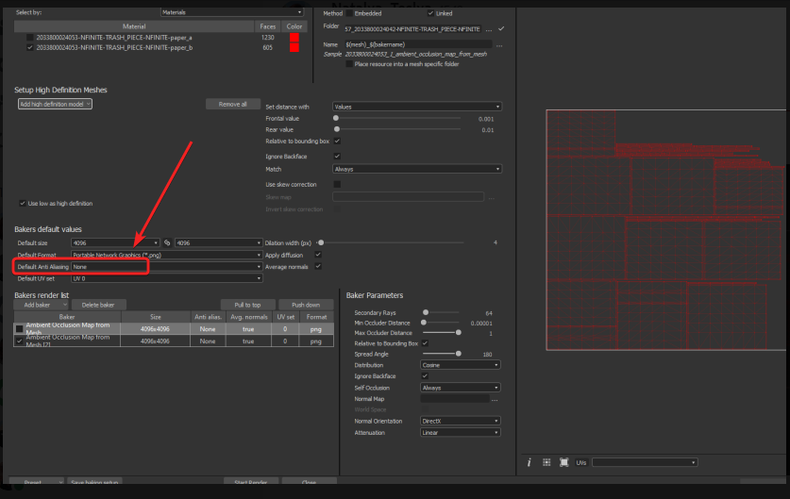Open the Add baker dropdown button

tap(42, 305)
